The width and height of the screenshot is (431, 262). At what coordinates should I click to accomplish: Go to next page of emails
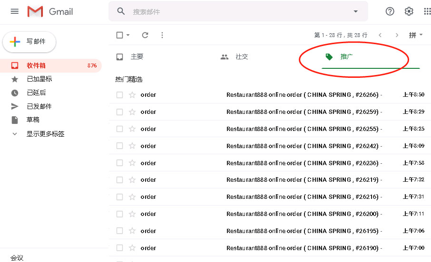pos(397,35)
